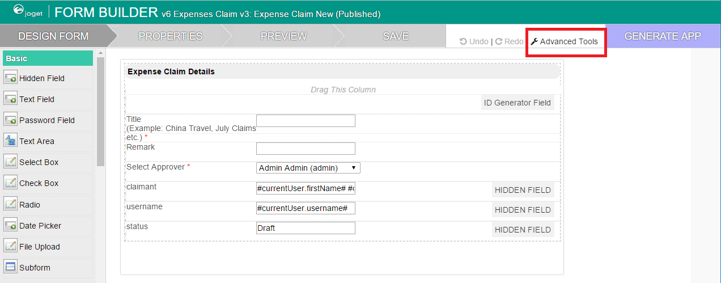Viewport: 721px width, 283px height.
Task: Select the Text Area element icon
Action: tap(10, 141)
